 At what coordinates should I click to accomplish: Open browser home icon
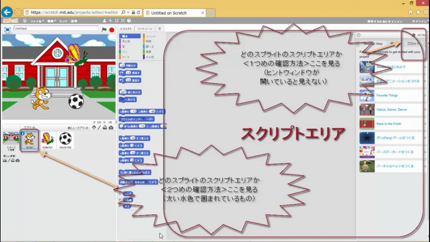[x=411, y=12]
